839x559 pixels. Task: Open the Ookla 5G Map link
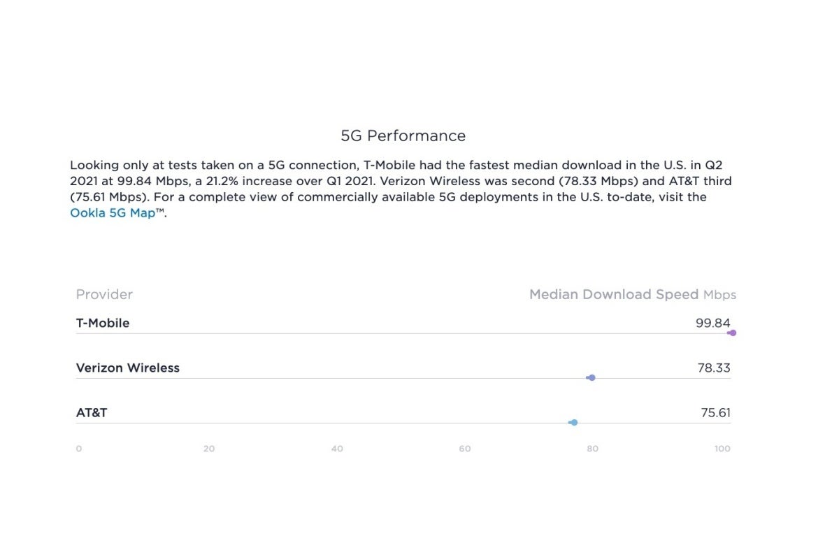(112, 213)
